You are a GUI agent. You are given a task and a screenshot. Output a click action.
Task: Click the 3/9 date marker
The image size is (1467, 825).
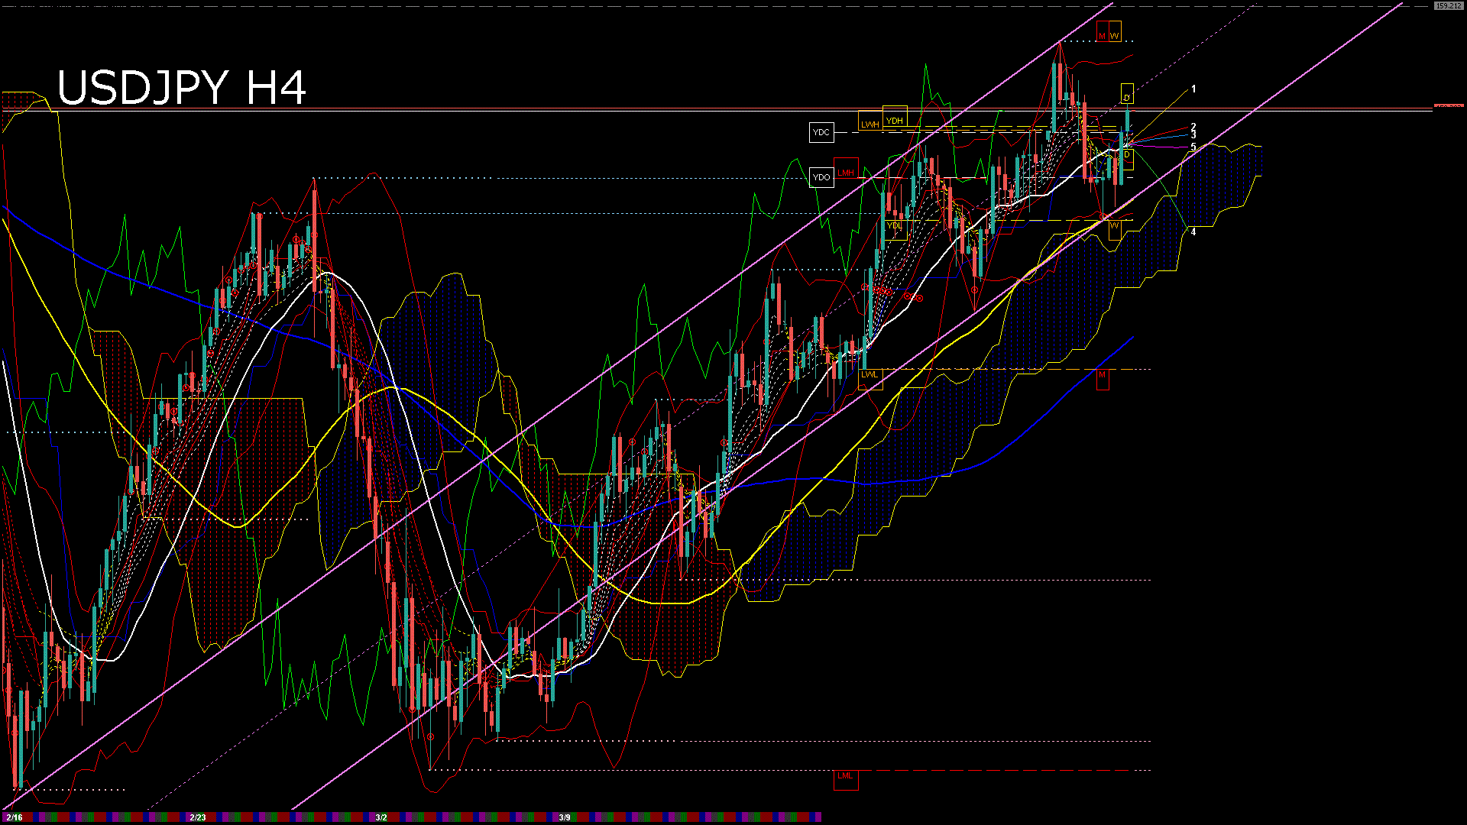click(565, 817)
